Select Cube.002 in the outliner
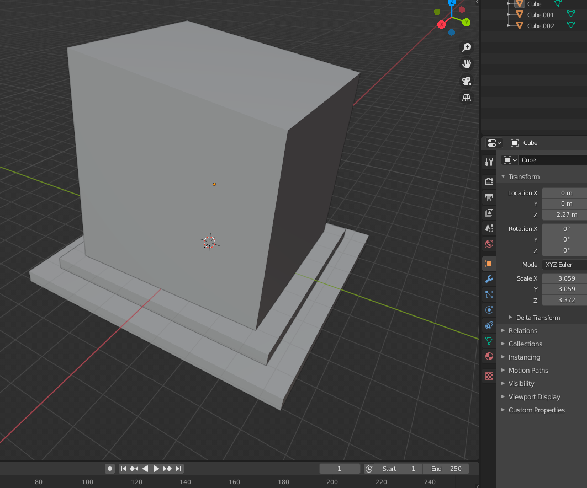 pyautogui.click(x=541, y=26)
